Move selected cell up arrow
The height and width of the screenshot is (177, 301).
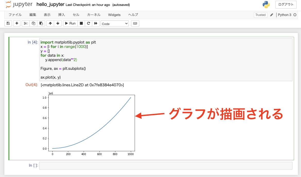click(x=50, y=23)
